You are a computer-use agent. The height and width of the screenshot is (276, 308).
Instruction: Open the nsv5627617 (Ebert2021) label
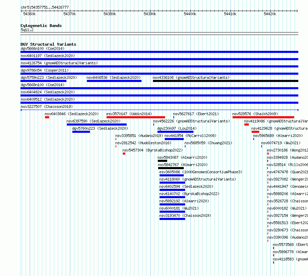[x=196, y=114]
